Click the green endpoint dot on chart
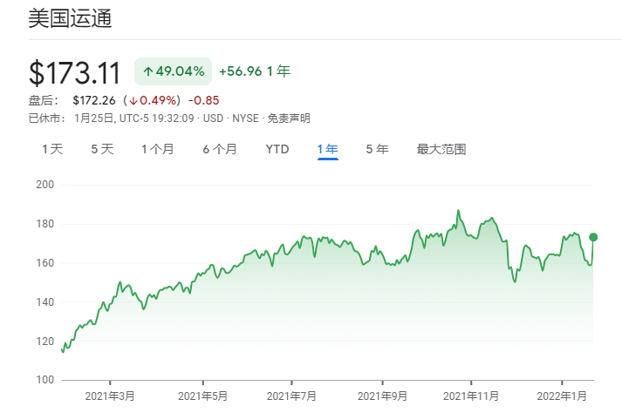Image resolution: width=622 pixels, height=413 pixels. tap(593, 237)
